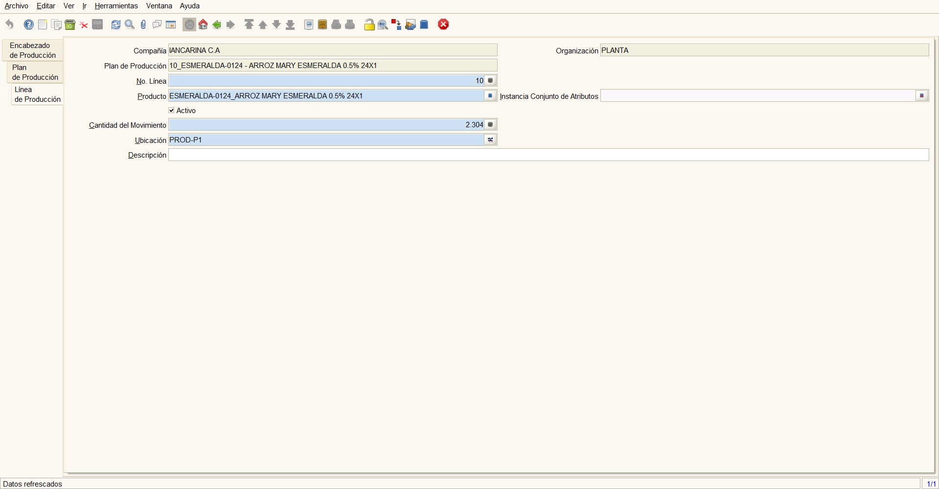Open product lookup button beside Producto field
The width and height of the screenshot is (939, 489).
[491, 96]
